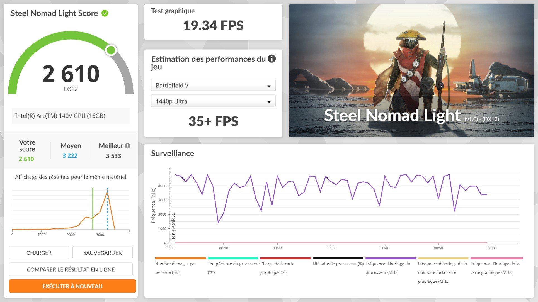Toggle the red Charge de la carte graphique legend
Image resolution: width=538 pixels, height=302 pixels.
click(285, 266)
